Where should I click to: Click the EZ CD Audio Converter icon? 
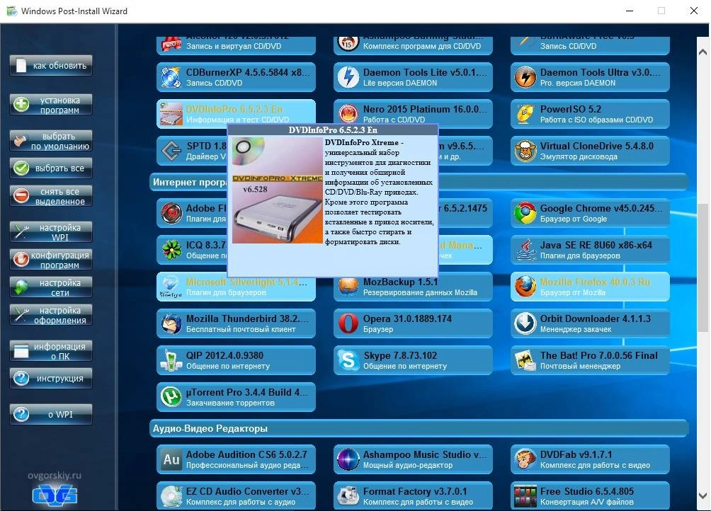click(x=171, y=496)
